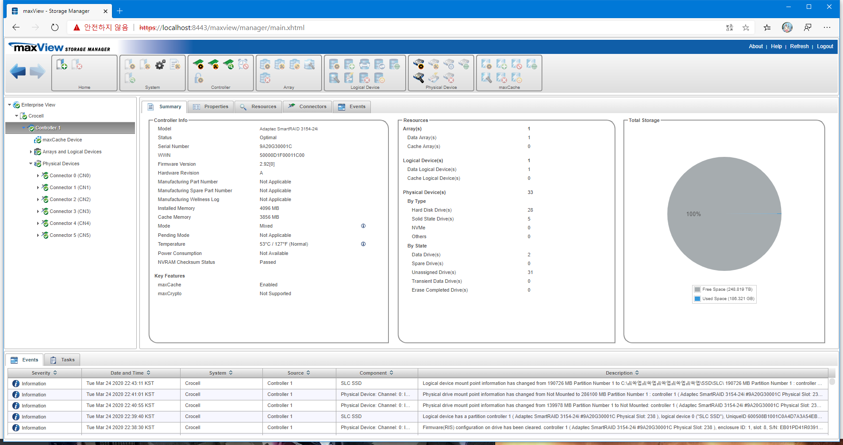
Task: Click controller card with magnifier rescan icon
Action: (229, 65)
